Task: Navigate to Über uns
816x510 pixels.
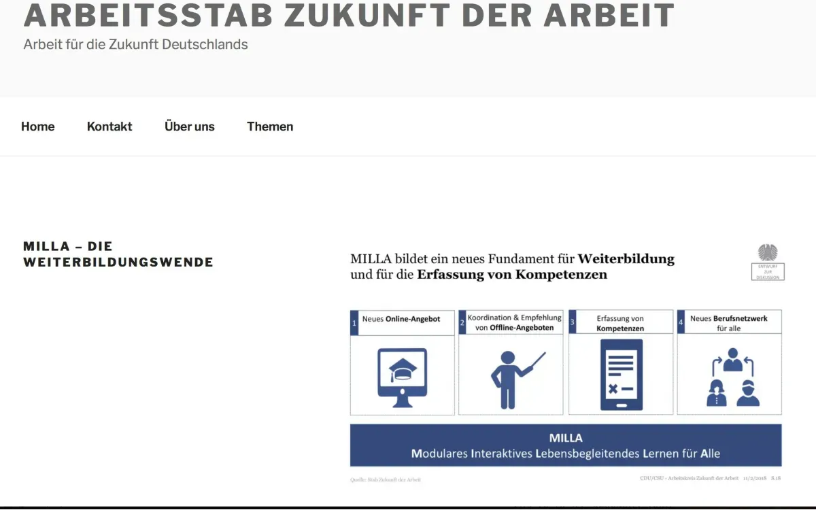Action: click(189, 126)
